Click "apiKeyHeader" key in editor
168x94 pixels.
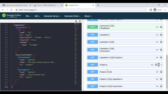point(24,57)
